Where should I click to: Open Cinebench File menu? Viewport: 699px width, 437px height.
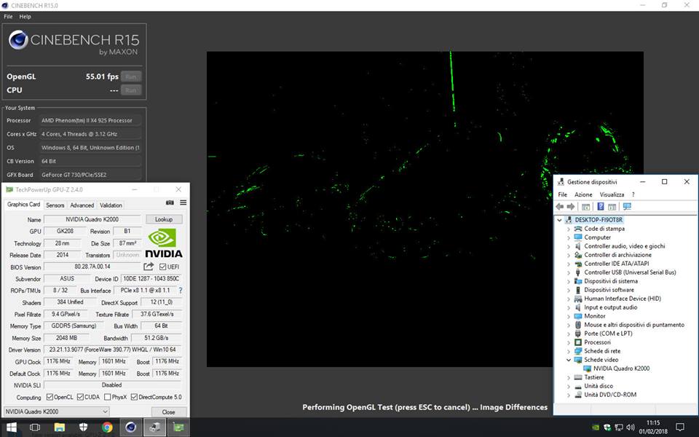coord(8,17)
